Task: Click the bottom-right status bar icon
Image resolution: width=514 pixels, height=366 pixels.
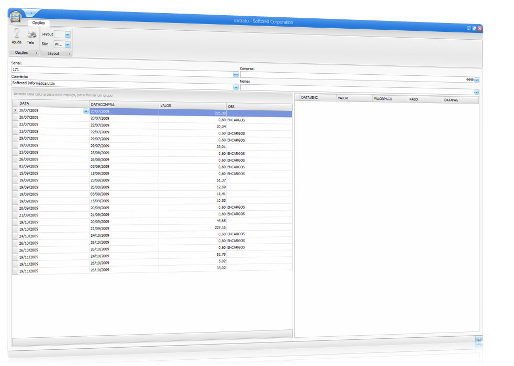Action: [478, 340]
